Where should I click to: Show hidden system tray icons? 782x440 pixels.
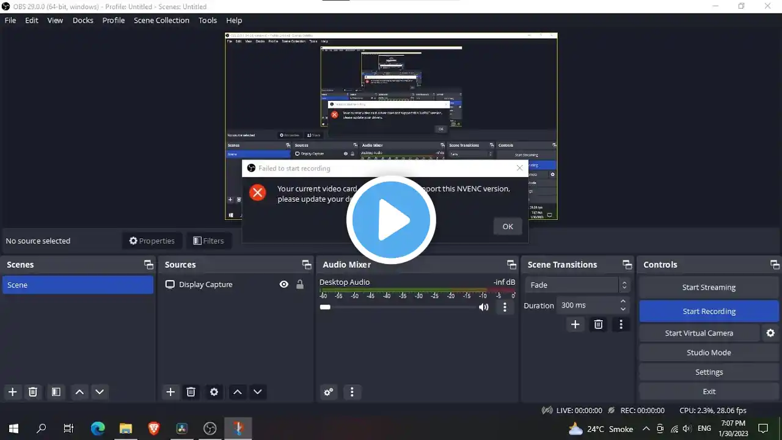(x=646, y=428)
